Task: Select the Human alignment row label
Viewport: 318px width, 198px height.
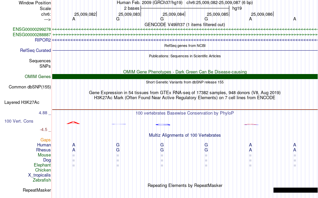Action: (44, 145)
